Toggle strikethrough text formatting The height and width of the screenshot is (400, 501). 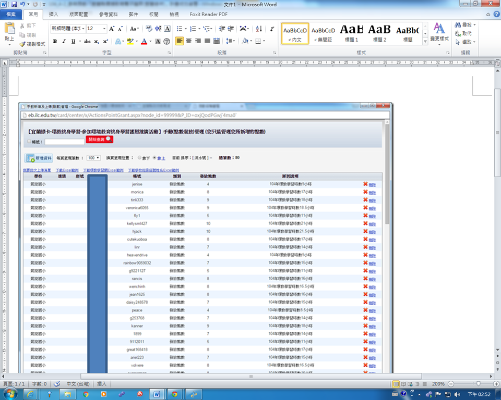point(87,41)
